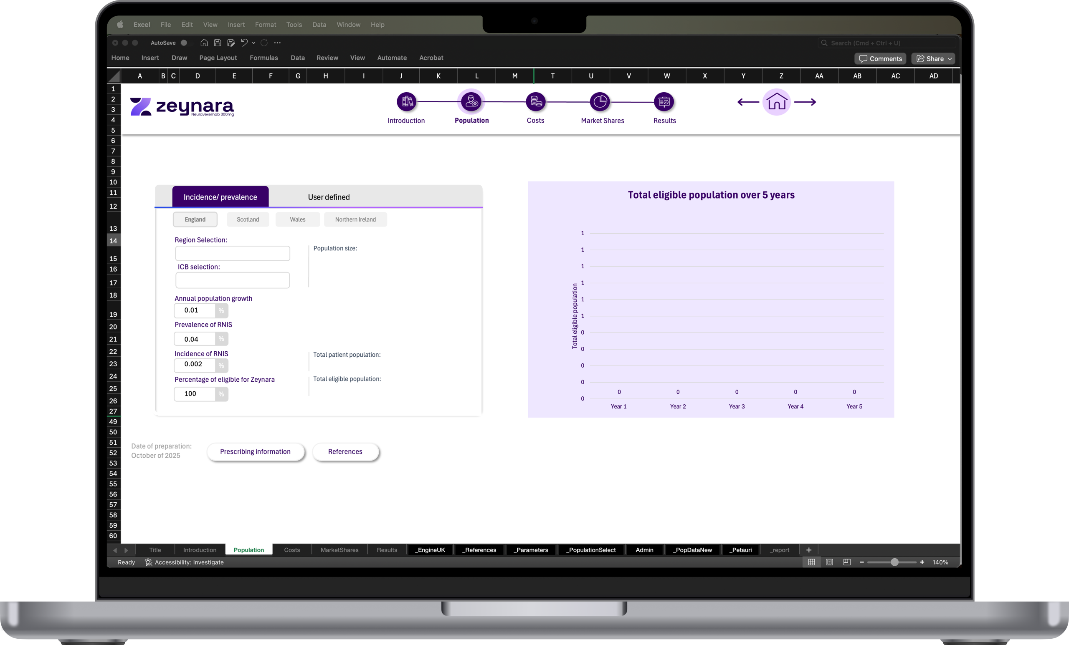Click the purple home icon
Image resolution: width=1069 pixels, height=645 pixels.
click(776, 102)
